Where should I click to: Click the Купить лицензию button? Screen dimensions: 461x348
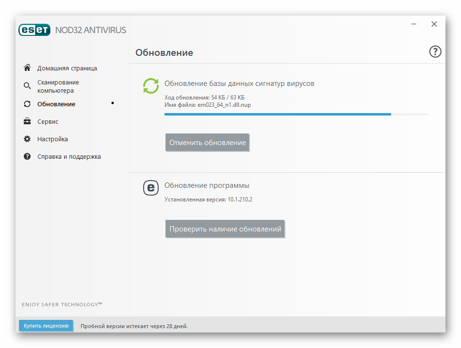(46, 326)
